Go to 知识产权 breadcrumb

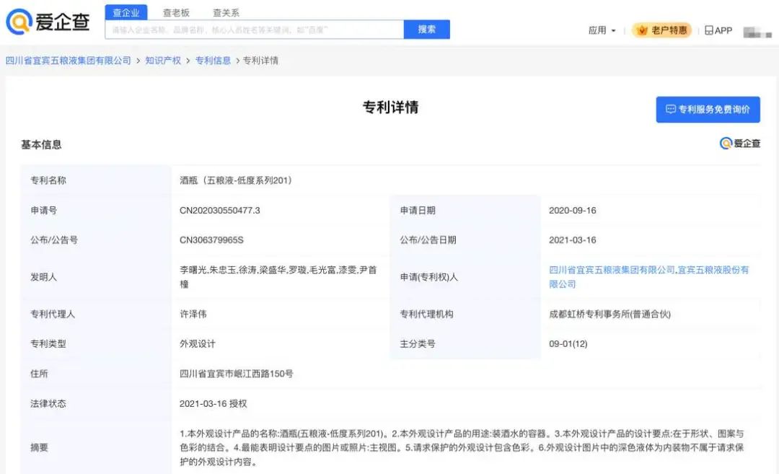163,61
